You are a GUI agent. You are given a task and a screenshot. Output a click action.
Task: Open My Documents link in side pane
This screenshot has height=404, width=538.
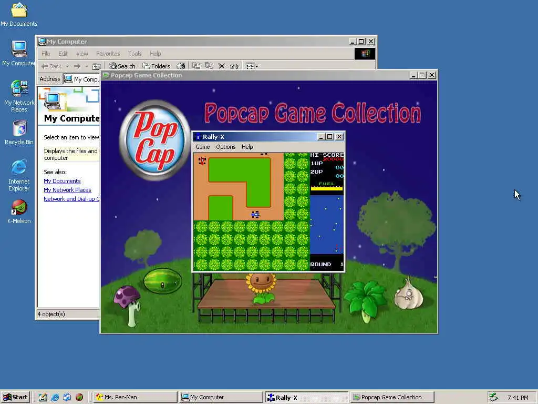[x=62, y=181]
